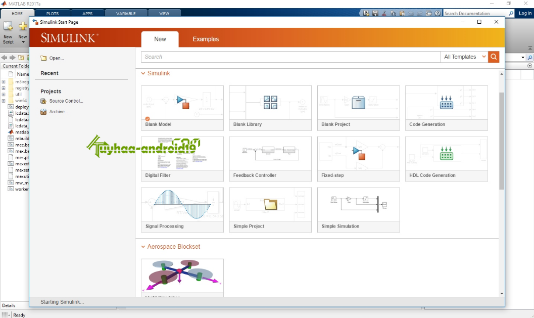534x318 pixels.
Task: Select the Flight Simulation quadcopter template
Action: [182, 278]
